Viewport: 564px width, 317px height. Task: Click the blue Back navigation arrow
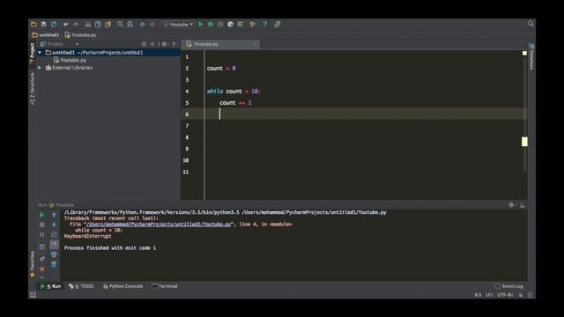click(x=143, y=25)
